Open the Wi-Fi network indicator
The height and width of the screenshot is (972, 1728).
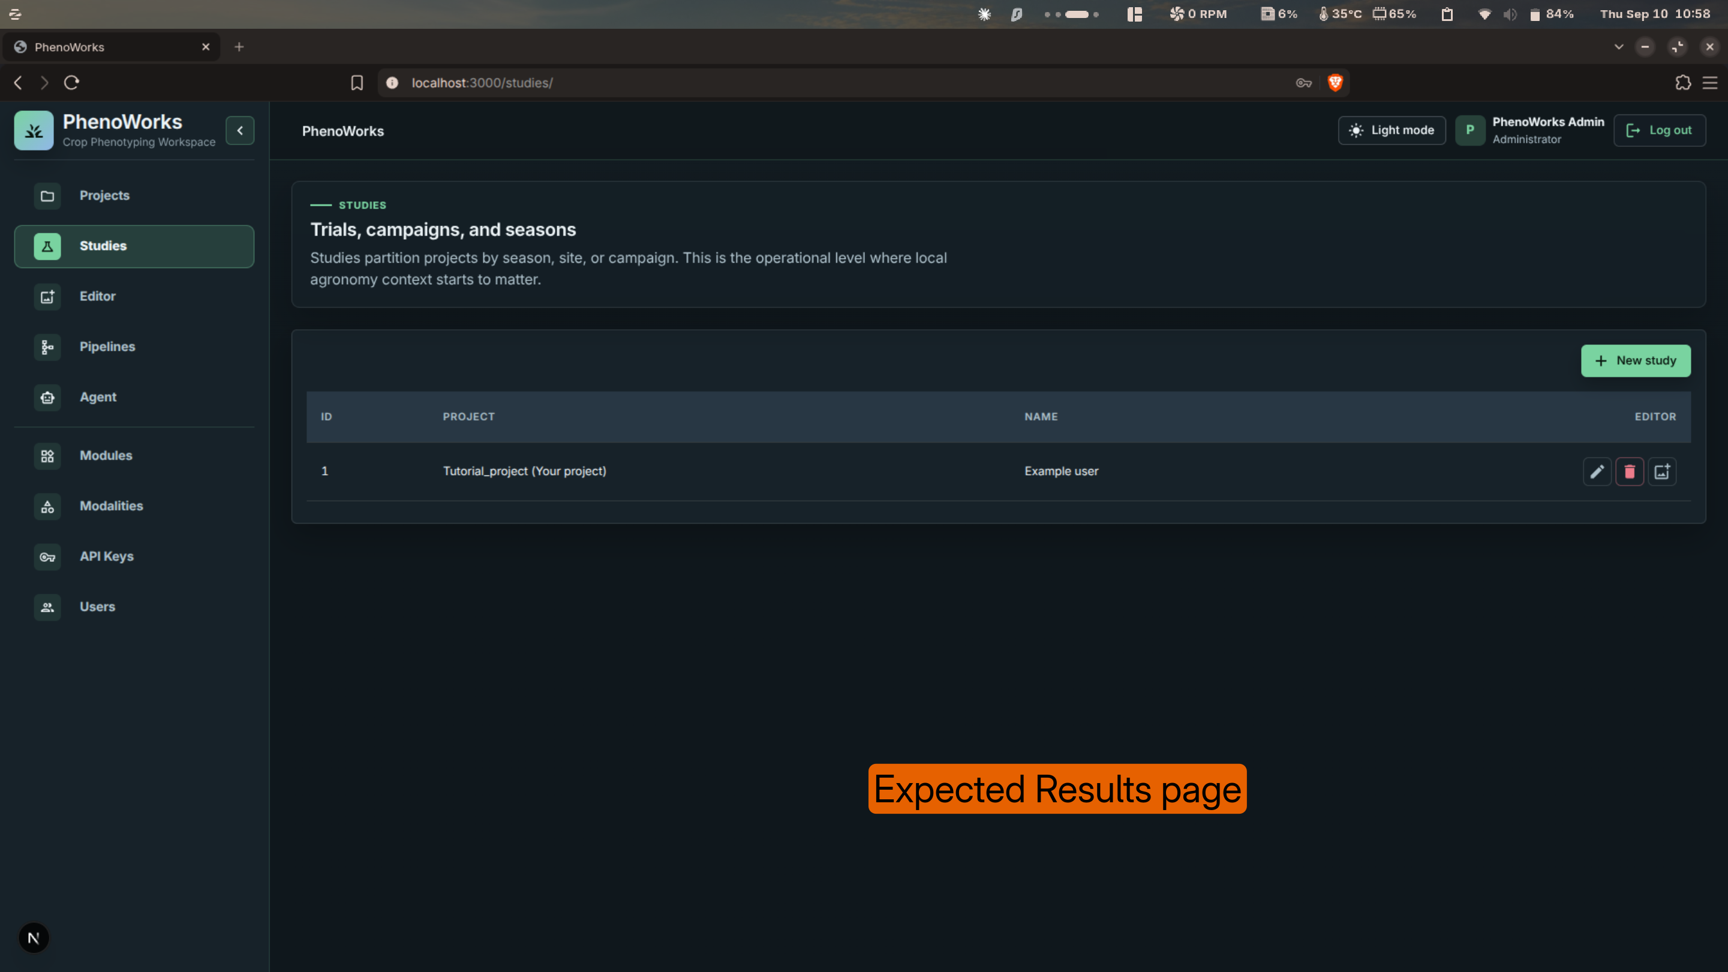point(1484,14)
